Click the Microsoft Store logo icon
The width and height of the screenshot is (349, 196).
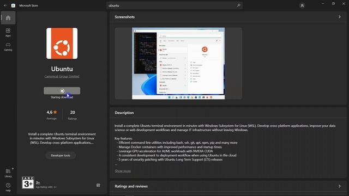[x=13, y=5]
